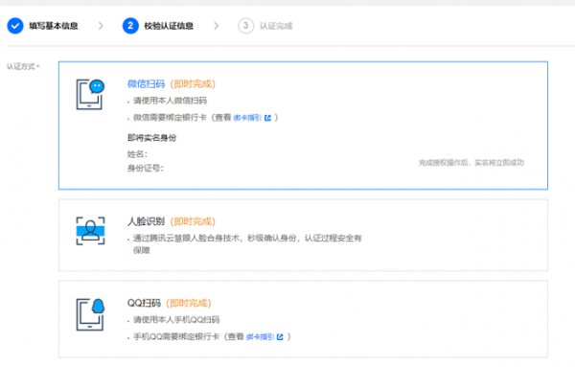
Task: Select the 人脸识别 verification option card
Action: 303,235
